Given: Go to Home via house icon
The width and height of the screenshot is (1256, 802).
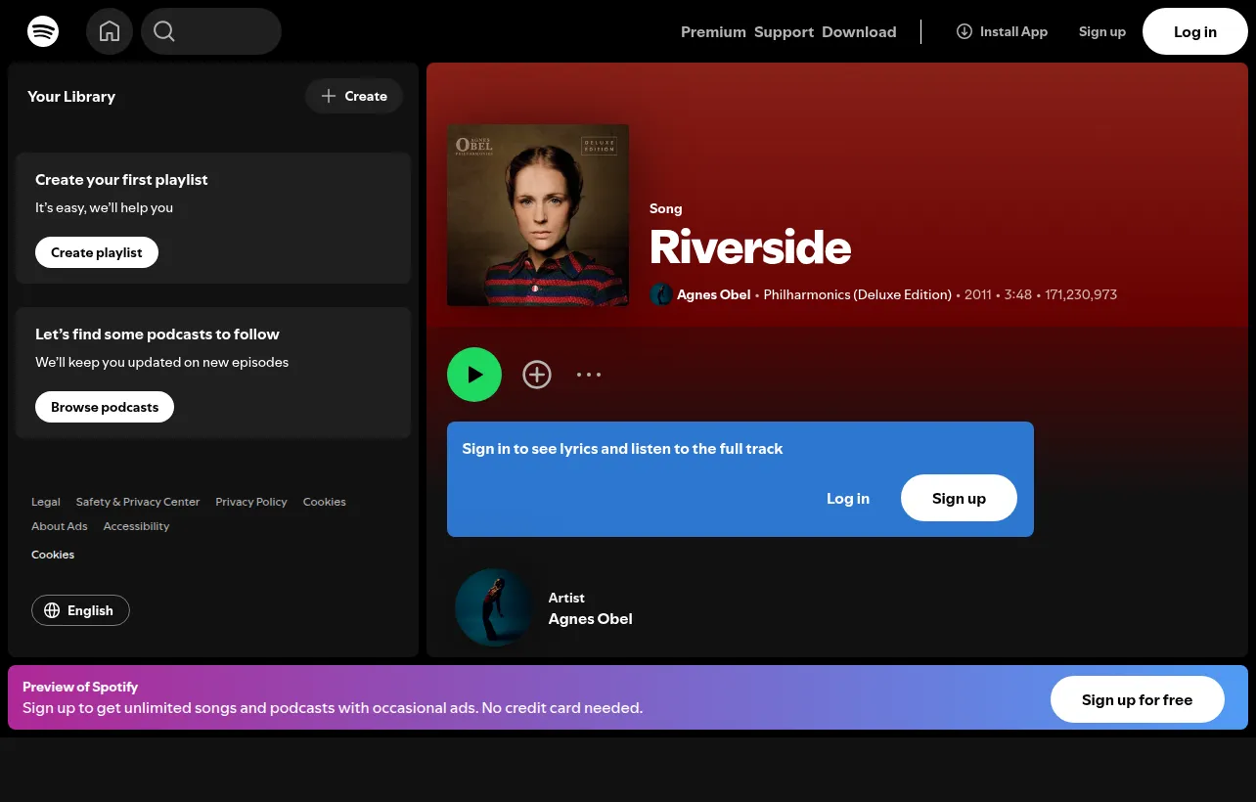Looking at the screenshot, I should tap(110, 31).
